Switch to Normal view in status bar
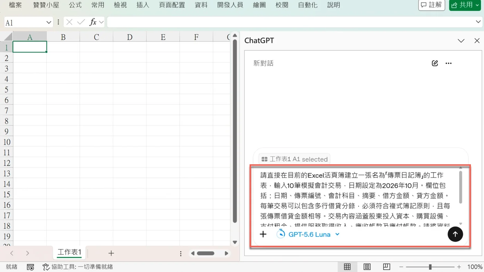Image resolution: width=484 pixels, height=272 pixels. coord(347,267)
